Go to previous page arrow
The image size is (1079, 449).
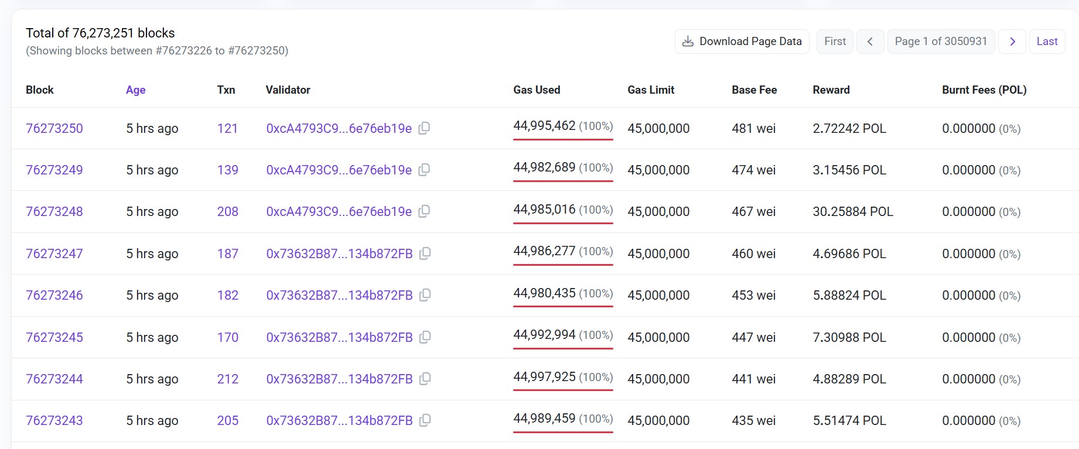[870, 42]
